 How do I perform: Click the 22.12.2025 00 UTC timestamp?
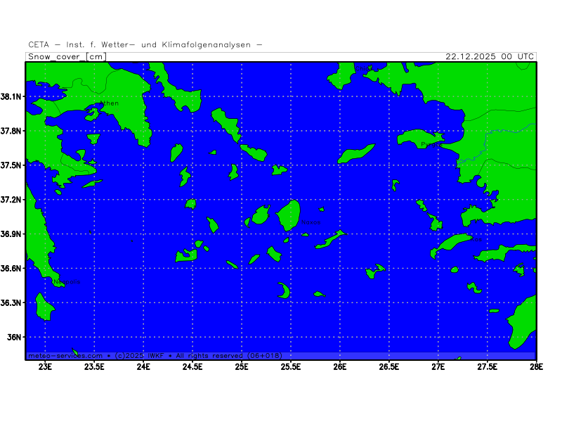pyautogui.click(x=490, y=57)
